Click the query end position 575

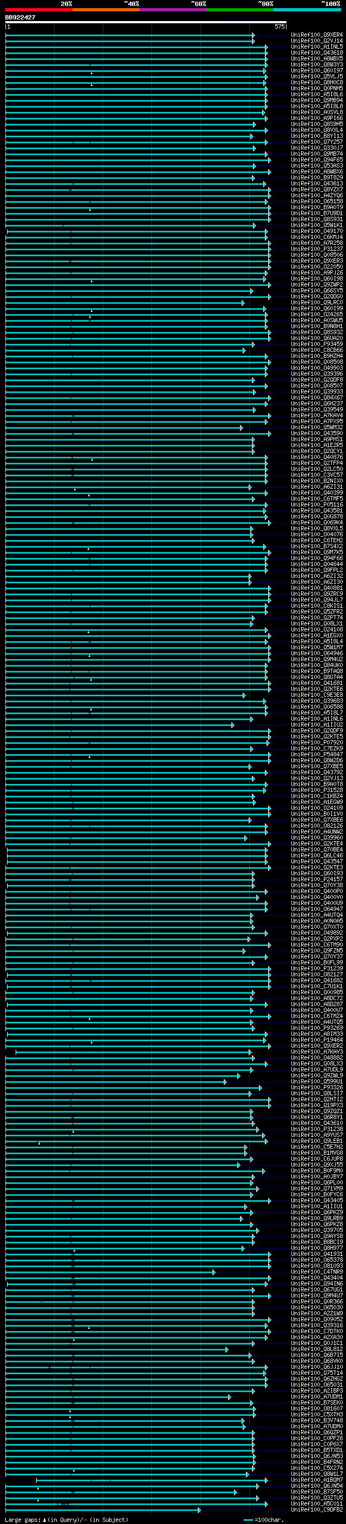280,26
